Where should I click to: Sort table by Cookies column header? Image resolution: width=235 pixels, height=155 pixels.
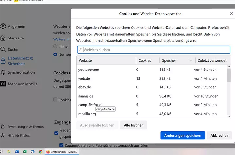[x=147, y=60]
